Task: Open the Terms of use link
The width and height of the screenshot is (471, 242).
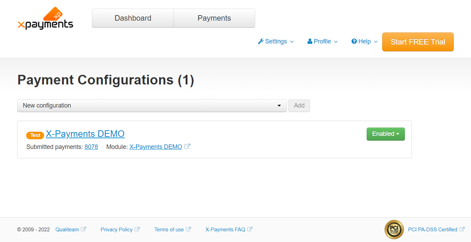Action: 169,230
